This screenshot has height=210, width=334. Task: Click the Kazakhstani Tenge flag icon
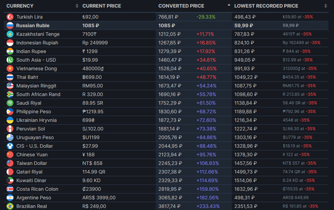point(10,34)
